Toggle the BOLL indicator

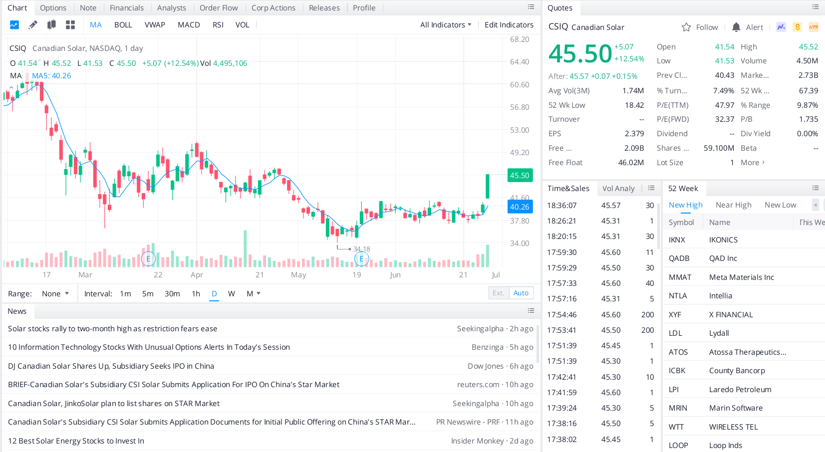coord(123,24)
